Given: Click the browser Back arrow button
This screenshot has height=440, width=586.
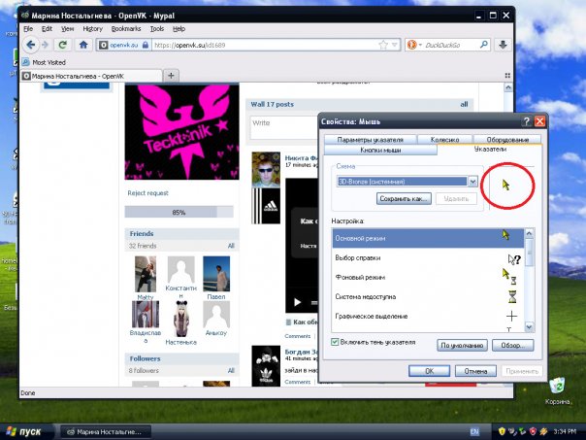Looking at the screenshot, I should tap(31, 46).
